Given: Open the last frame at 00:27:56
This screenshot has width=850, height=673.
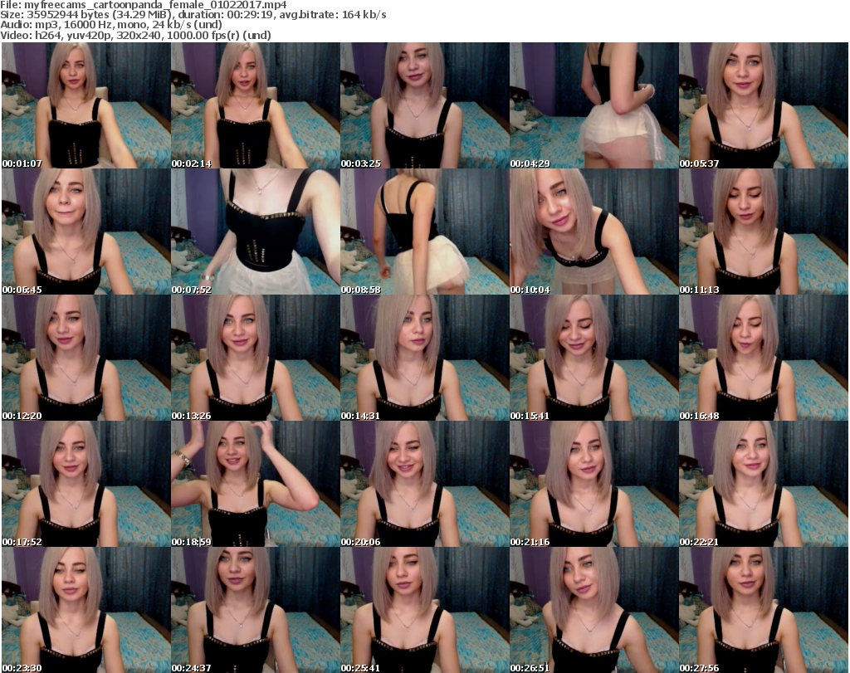Looking at the screenshot, I should click(764, 610).
